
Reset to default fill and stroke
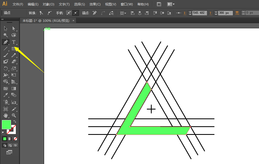coord(3,132)
